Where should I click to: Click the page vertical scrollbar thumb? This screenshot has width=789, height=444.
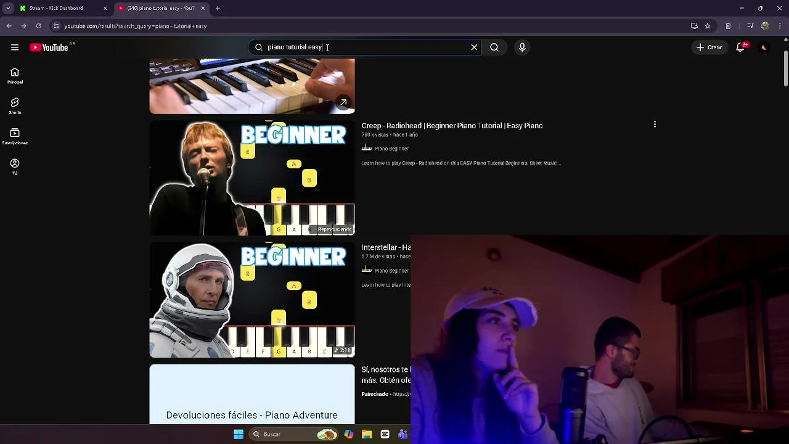(785, 68)
